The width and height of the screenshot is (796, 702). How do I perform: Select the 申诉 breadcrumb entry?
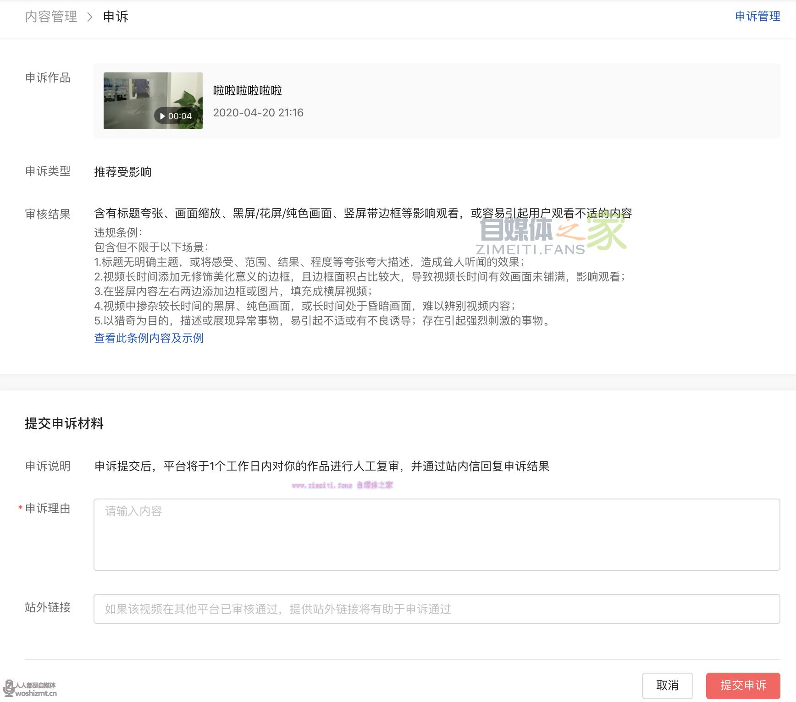pyautogui.click(x=116, y=16)
